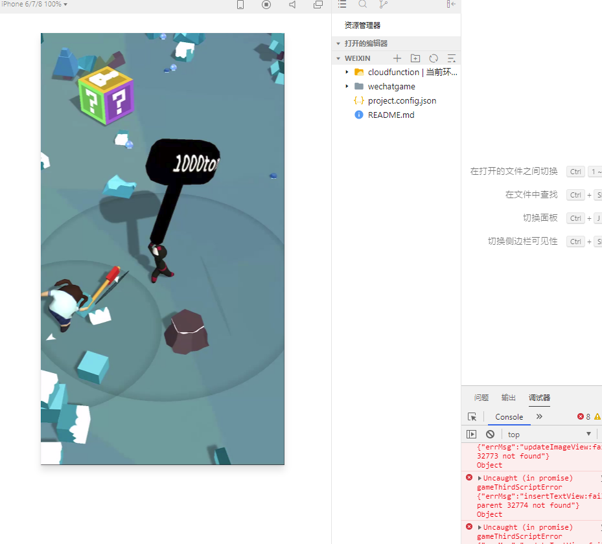Image resolution: width=602 pixels, height=544 pixels.
Task: Switch to the 调试器 tab
Action: coord(539,398)
